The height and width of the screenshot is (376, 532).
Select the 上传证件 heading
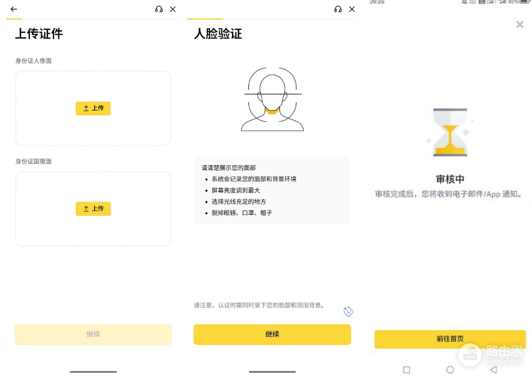point(39,34)
